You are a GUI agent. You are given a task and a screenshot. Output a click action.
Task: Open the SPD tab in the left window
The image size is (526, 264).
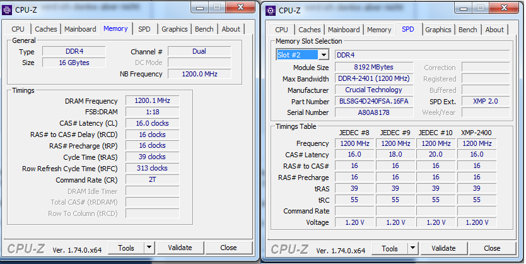pos(144,29)
